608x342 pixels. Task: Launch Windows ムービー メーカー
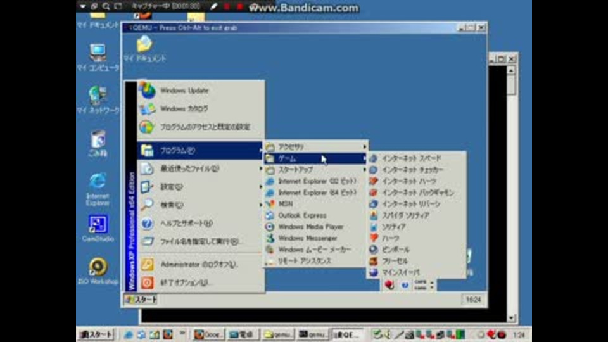click(315, 250)
